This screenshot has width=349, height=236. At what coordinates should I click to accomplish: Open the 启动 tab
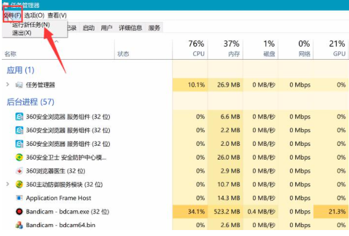[88, 28]
